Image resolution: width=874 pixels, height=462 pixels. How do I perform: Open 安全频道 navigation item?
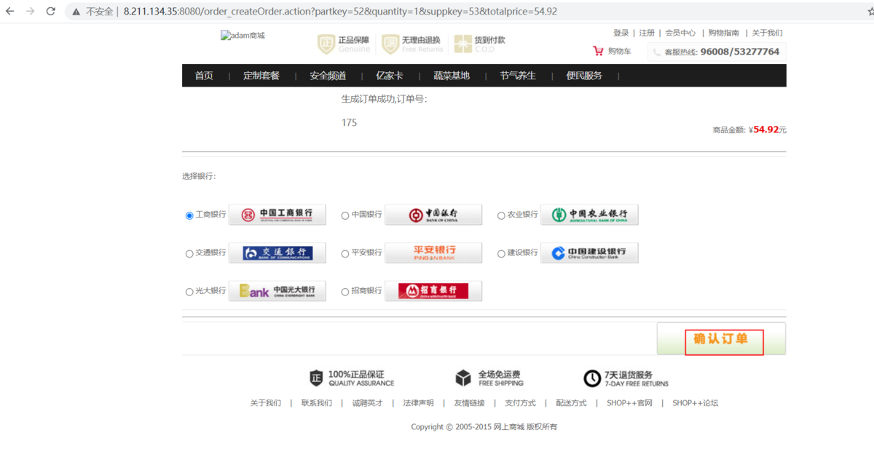click(x=328, y=76)
